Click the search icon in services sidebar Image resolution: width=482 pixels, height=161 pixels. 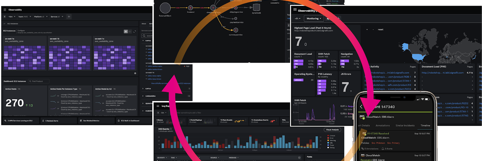click(143, 36)
